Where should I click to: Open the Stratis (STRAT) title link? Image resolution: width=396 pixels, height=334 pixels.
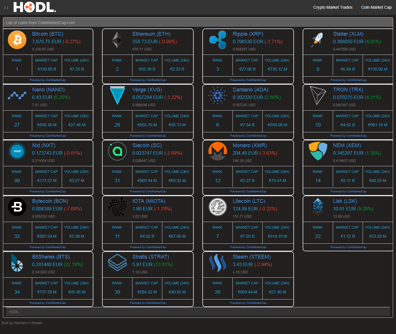151,257
